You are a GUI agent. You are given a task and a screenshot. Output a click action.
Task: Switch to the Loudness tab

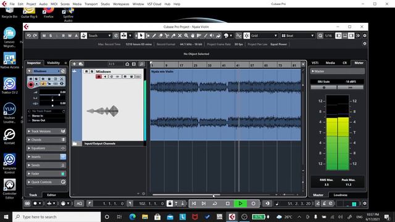point(340,195)
